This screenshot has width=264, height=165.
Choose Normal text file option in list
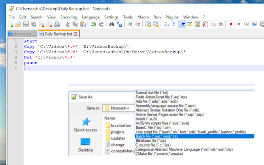point(194,93)
